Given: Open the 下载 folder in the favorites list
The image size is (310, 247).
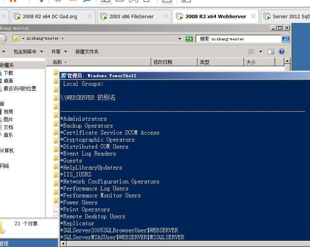Looking at the screenshot, I should click(8, 73).
